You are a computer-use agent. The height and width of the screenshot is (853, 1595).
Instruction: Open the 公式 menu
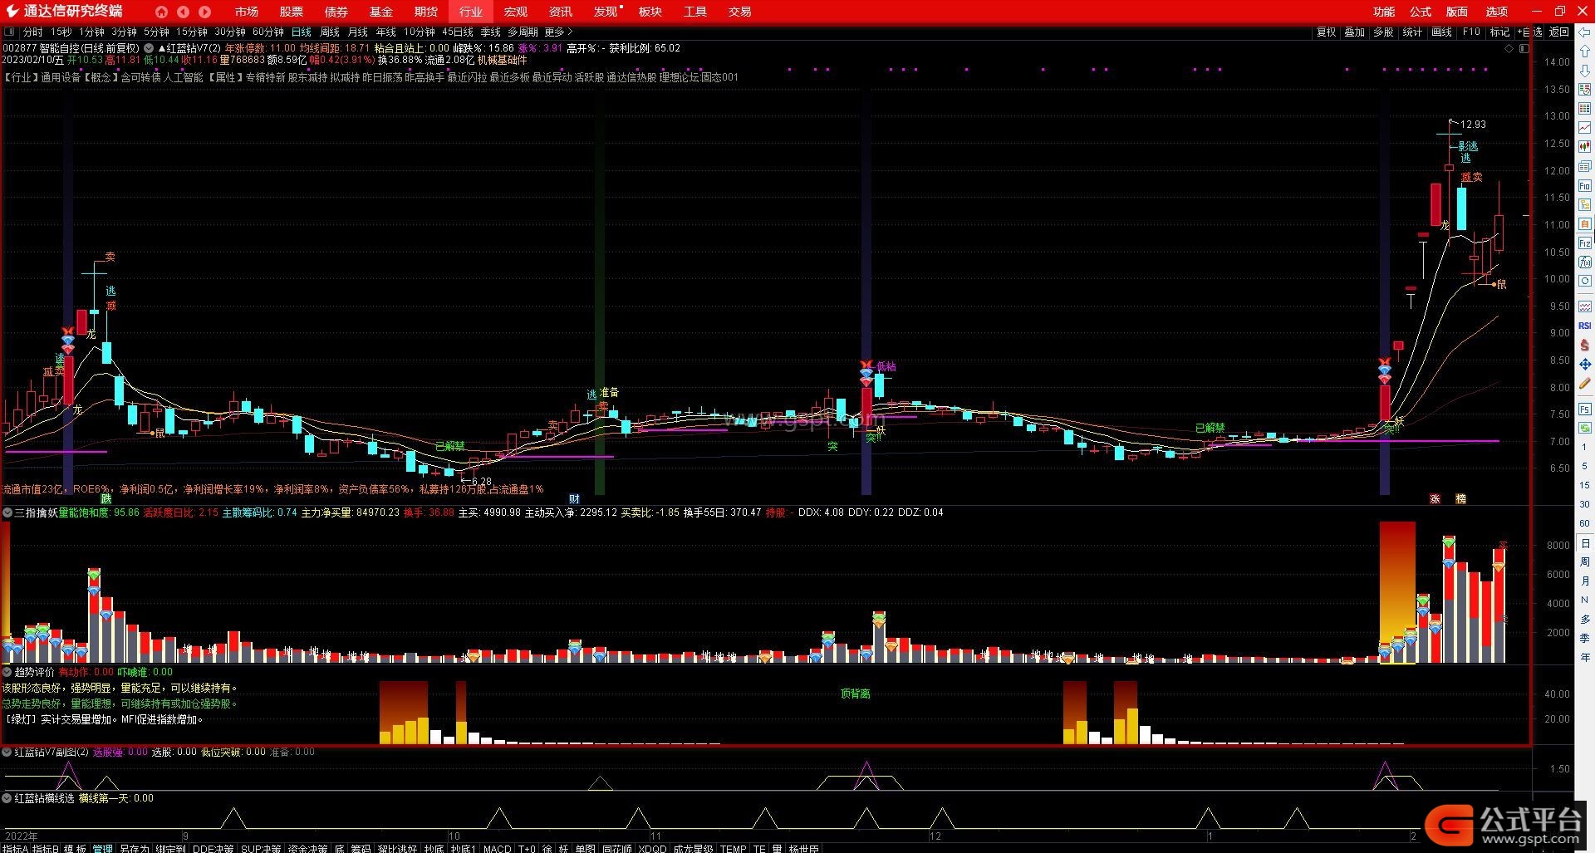[1421, 12]
